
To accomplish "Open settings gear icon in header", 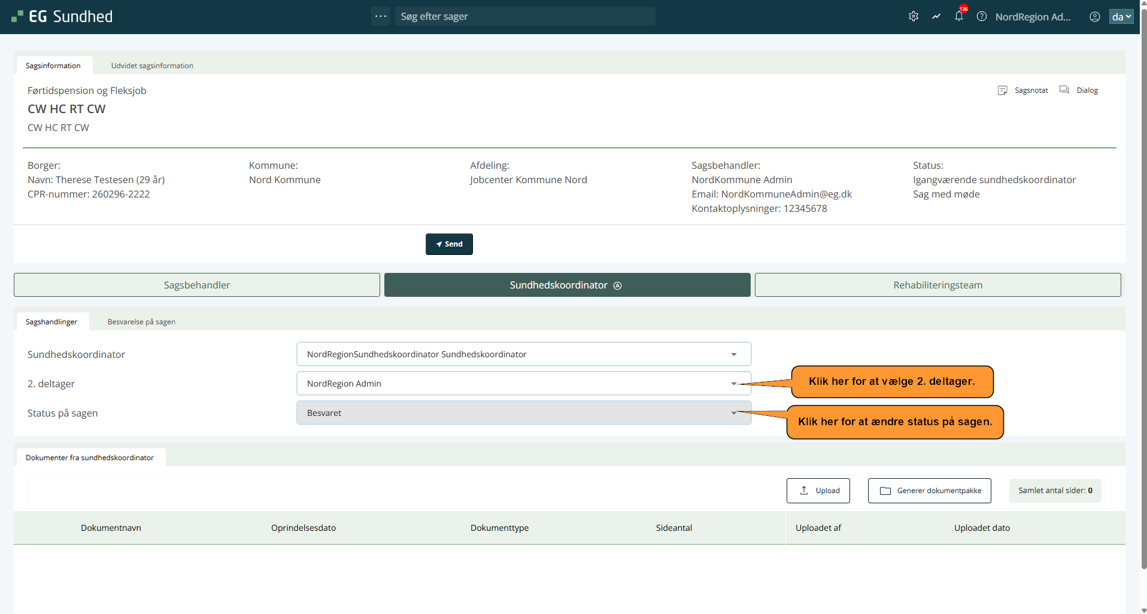I will [913, 17].
